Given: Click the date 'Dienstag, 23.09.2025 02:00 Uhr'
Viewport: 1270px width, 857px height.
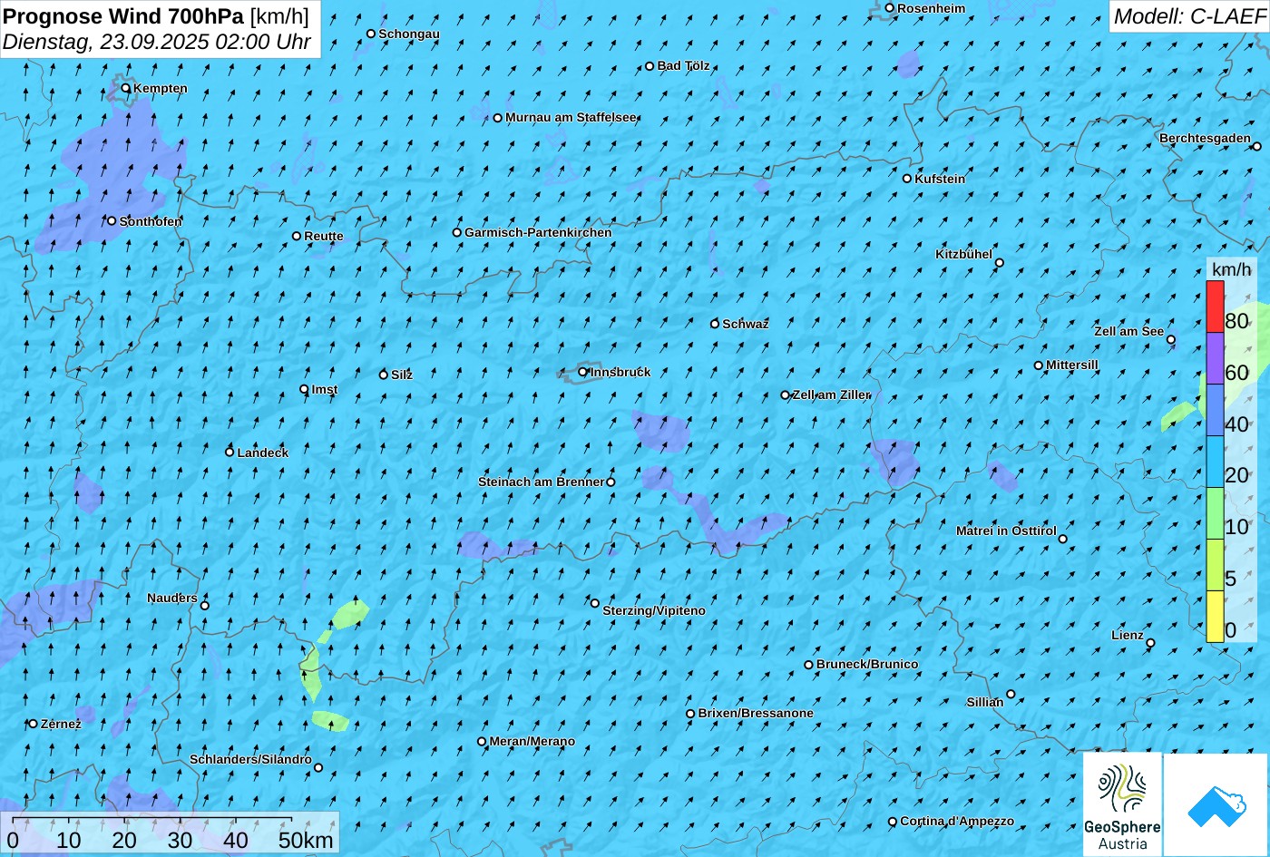Looking at the screenshot, I should [x=157, y=42].
